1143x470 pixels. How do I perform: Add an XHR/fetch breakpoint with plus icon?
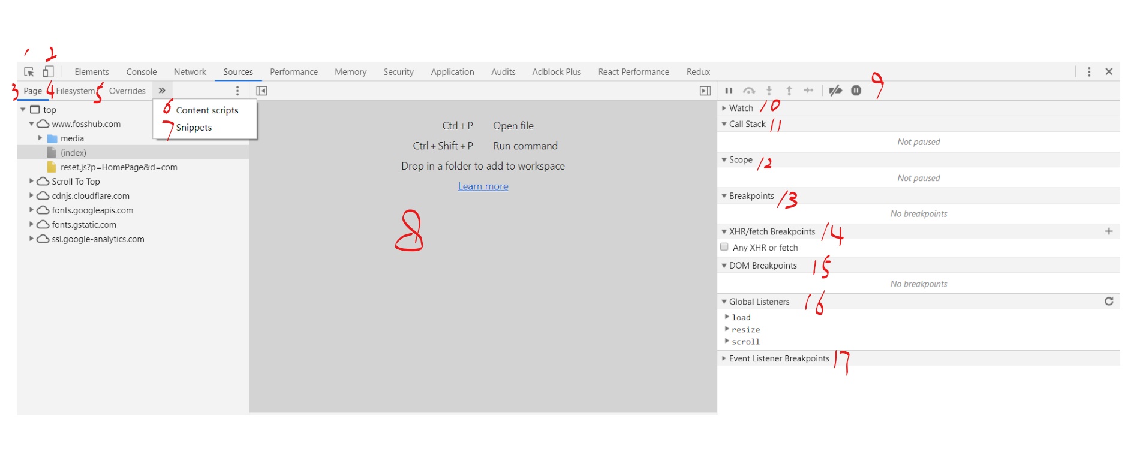click(1109, 231)
